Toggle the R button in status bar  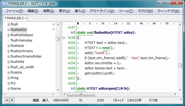12,100
